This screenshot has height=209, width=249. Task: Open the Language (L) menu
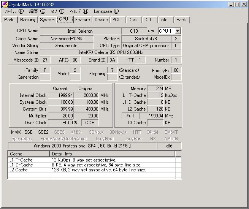(106, 11)
